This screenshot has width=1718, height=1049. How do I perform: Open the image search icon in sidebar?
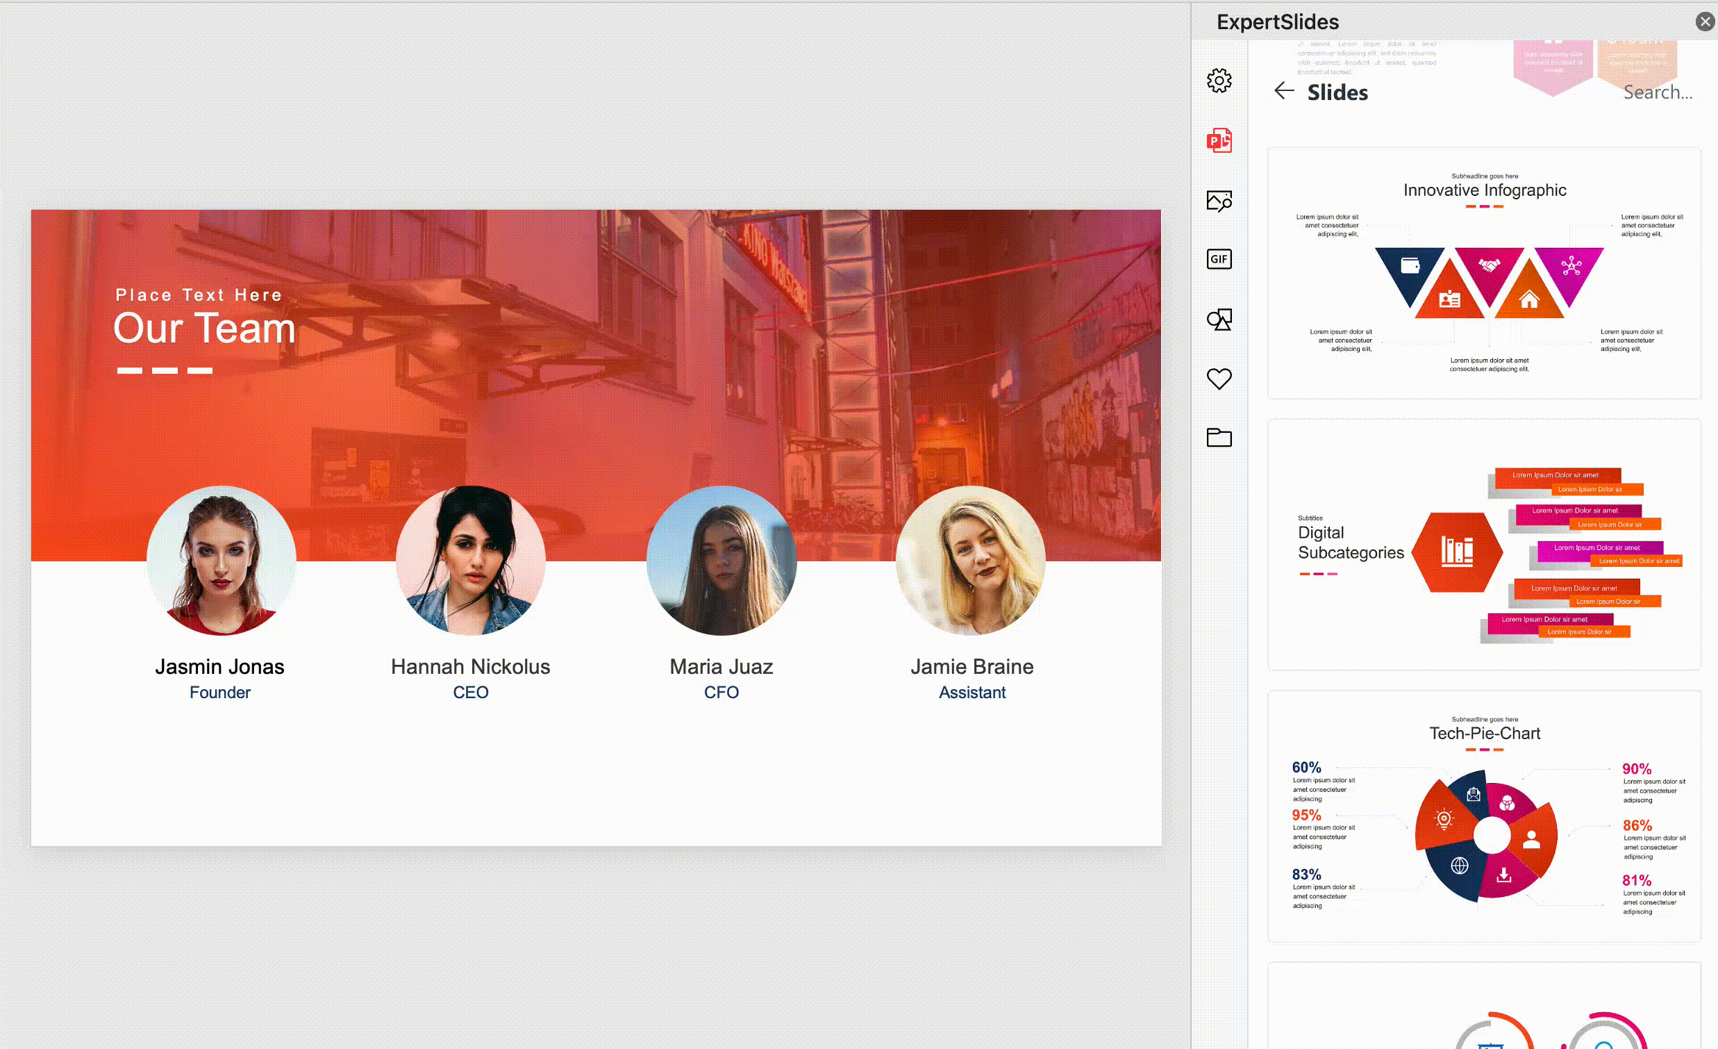pyautogui.click(x=1219, y=201)
